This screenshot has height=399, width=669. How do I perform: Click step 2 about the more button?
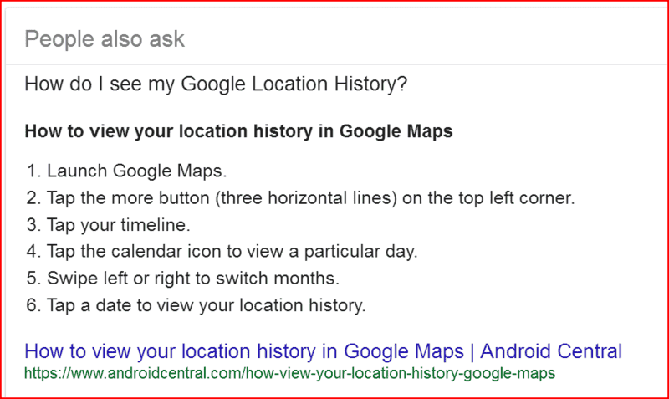pyautogui.click(x=300, y=198)
